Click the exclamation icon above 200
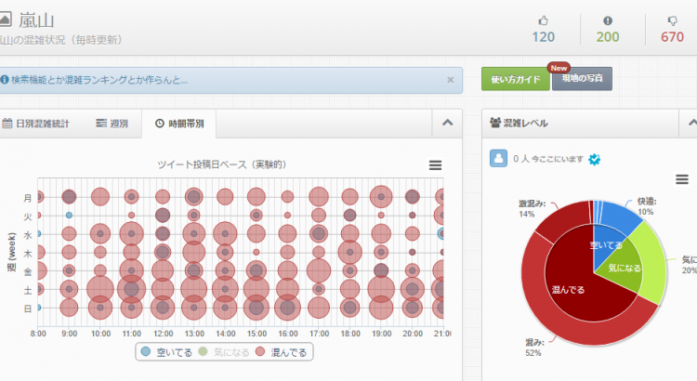Viewport: 697px width, 381px height. (x=608, y=20)
